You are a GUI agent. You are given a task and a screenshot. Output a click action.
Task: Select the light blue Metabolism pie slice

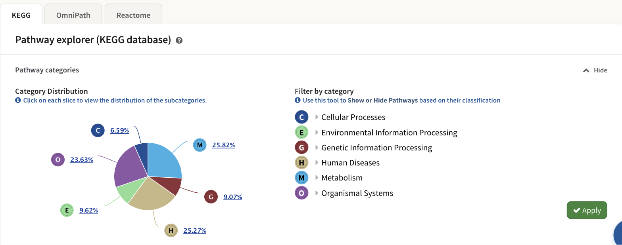(x=165, y=160)
